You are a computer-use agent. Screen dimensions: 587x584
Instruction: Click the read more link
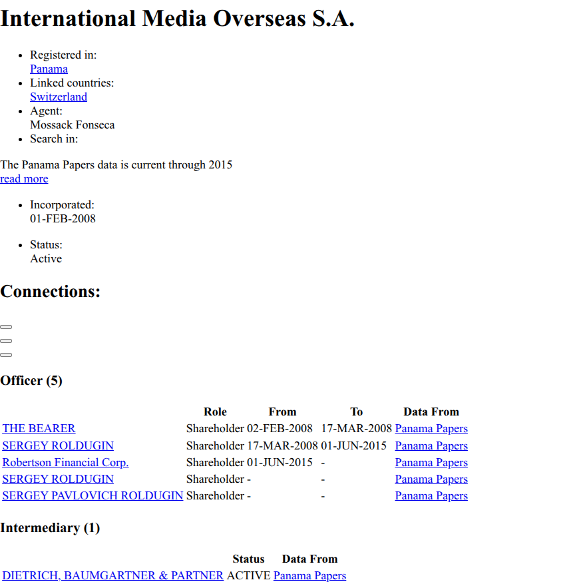coord(24,179)
